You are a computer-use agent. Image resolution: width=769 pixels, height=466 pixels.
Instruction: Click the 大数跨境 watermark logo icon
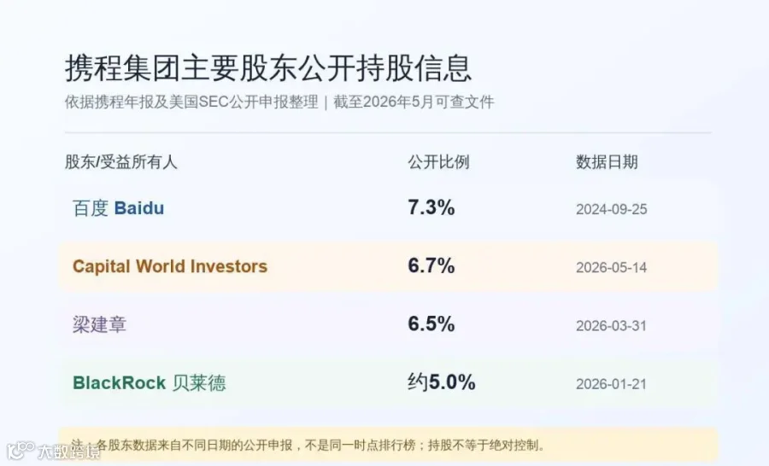pos(21,451)
